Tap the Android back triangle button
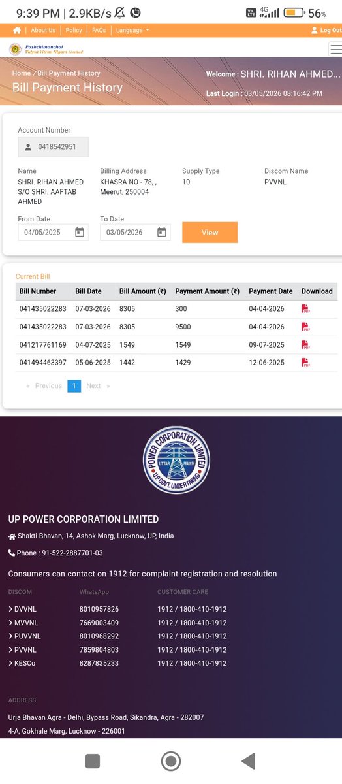This screenshot has height=784, width=342. 248,761
